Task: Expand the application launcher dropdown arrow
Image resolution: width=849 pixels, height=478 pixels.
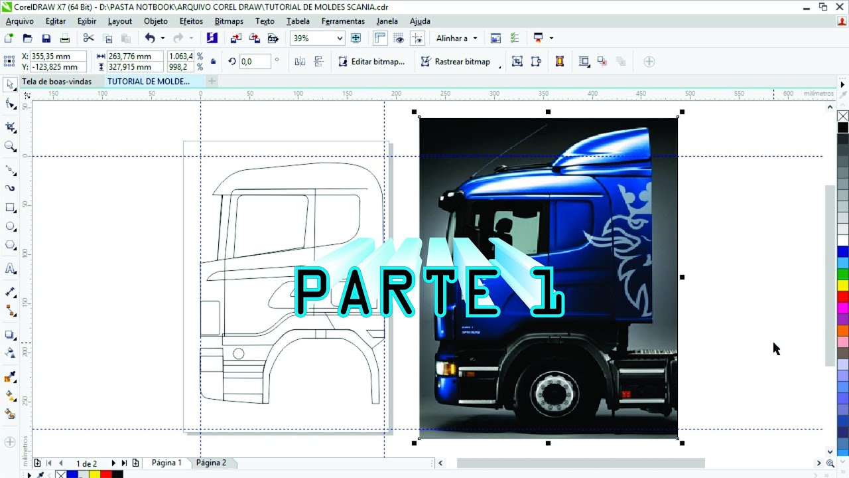Action: pyautogui.click(x=551, y=39)
